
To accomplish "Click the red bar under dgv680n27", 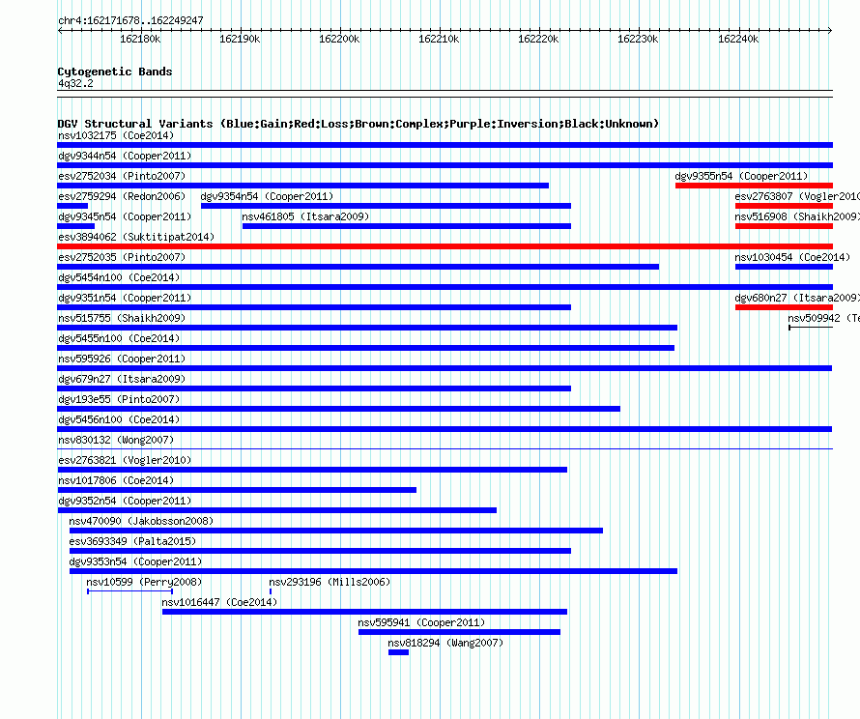I will pos(784,307).
